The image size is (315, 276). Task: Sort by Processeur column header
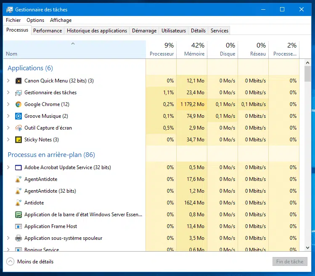[161, 50]
